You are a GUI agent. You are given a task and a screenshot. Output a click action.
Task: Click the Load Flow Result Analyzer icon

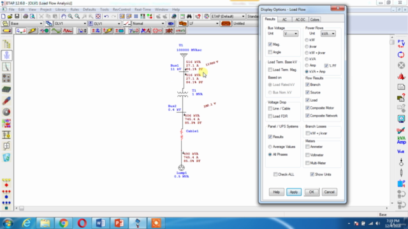[x=401, y=184]
